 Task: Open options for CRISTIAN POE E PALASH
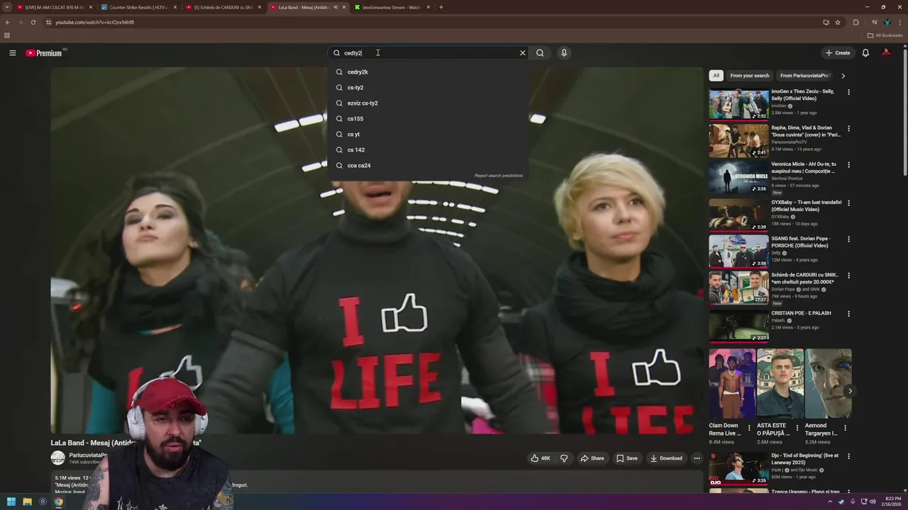click(x=848, y=313)
